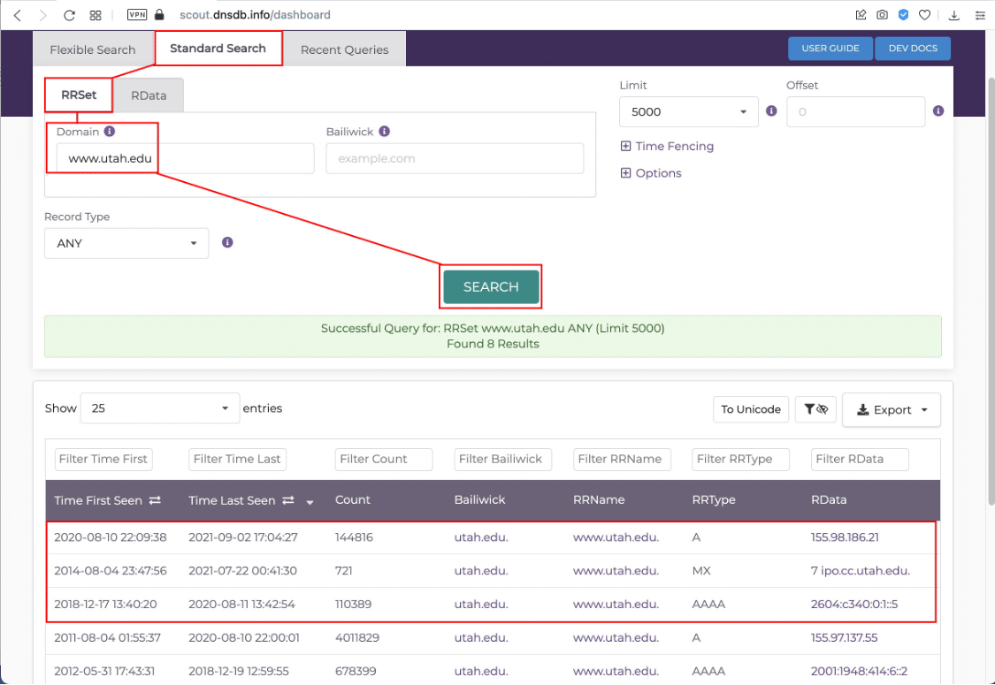This screenshot has width=995, height=685.
Task: Switch to RData sub-tab
Action: pos(149,95)
